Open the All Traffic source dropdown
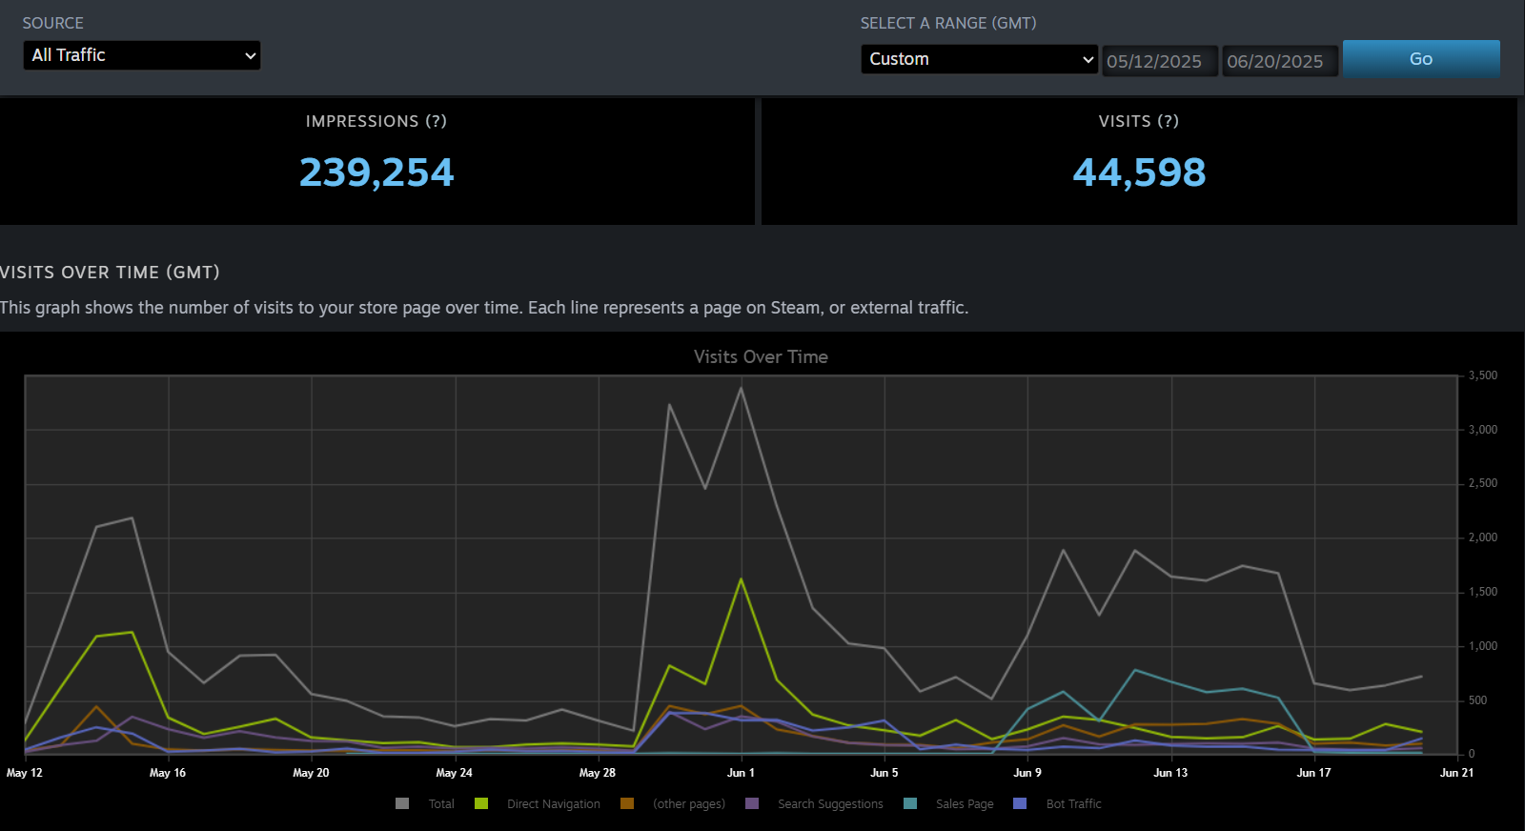The width and height of the screenshot is (1525, 831). 141,55
